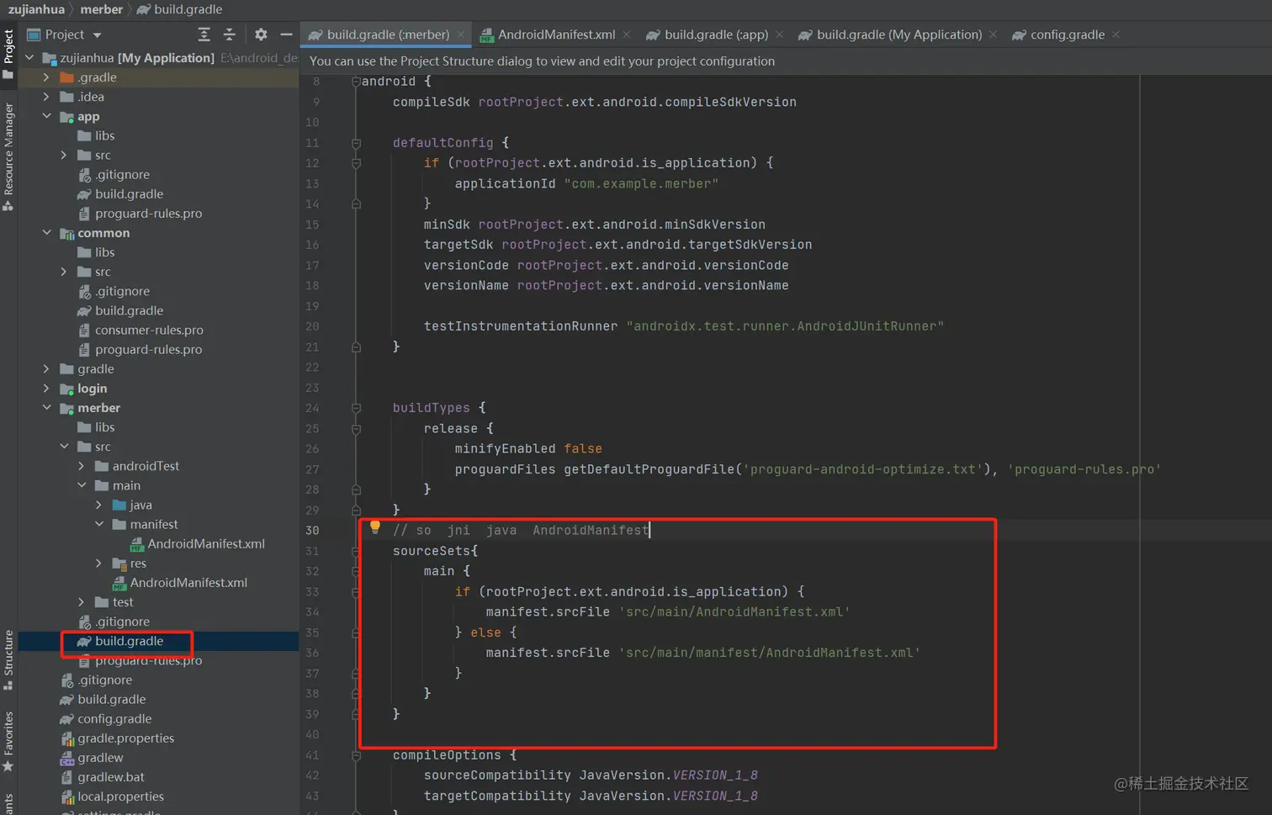Switch to the config.gradle tab
Viewport: 1272px width, 815px height.
click(x=1067, y=34)
